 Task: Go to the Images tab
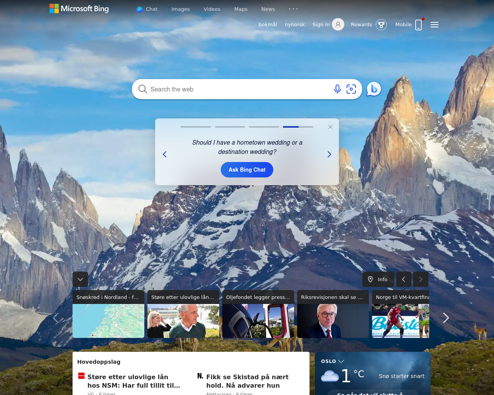(x=181, y=9)
